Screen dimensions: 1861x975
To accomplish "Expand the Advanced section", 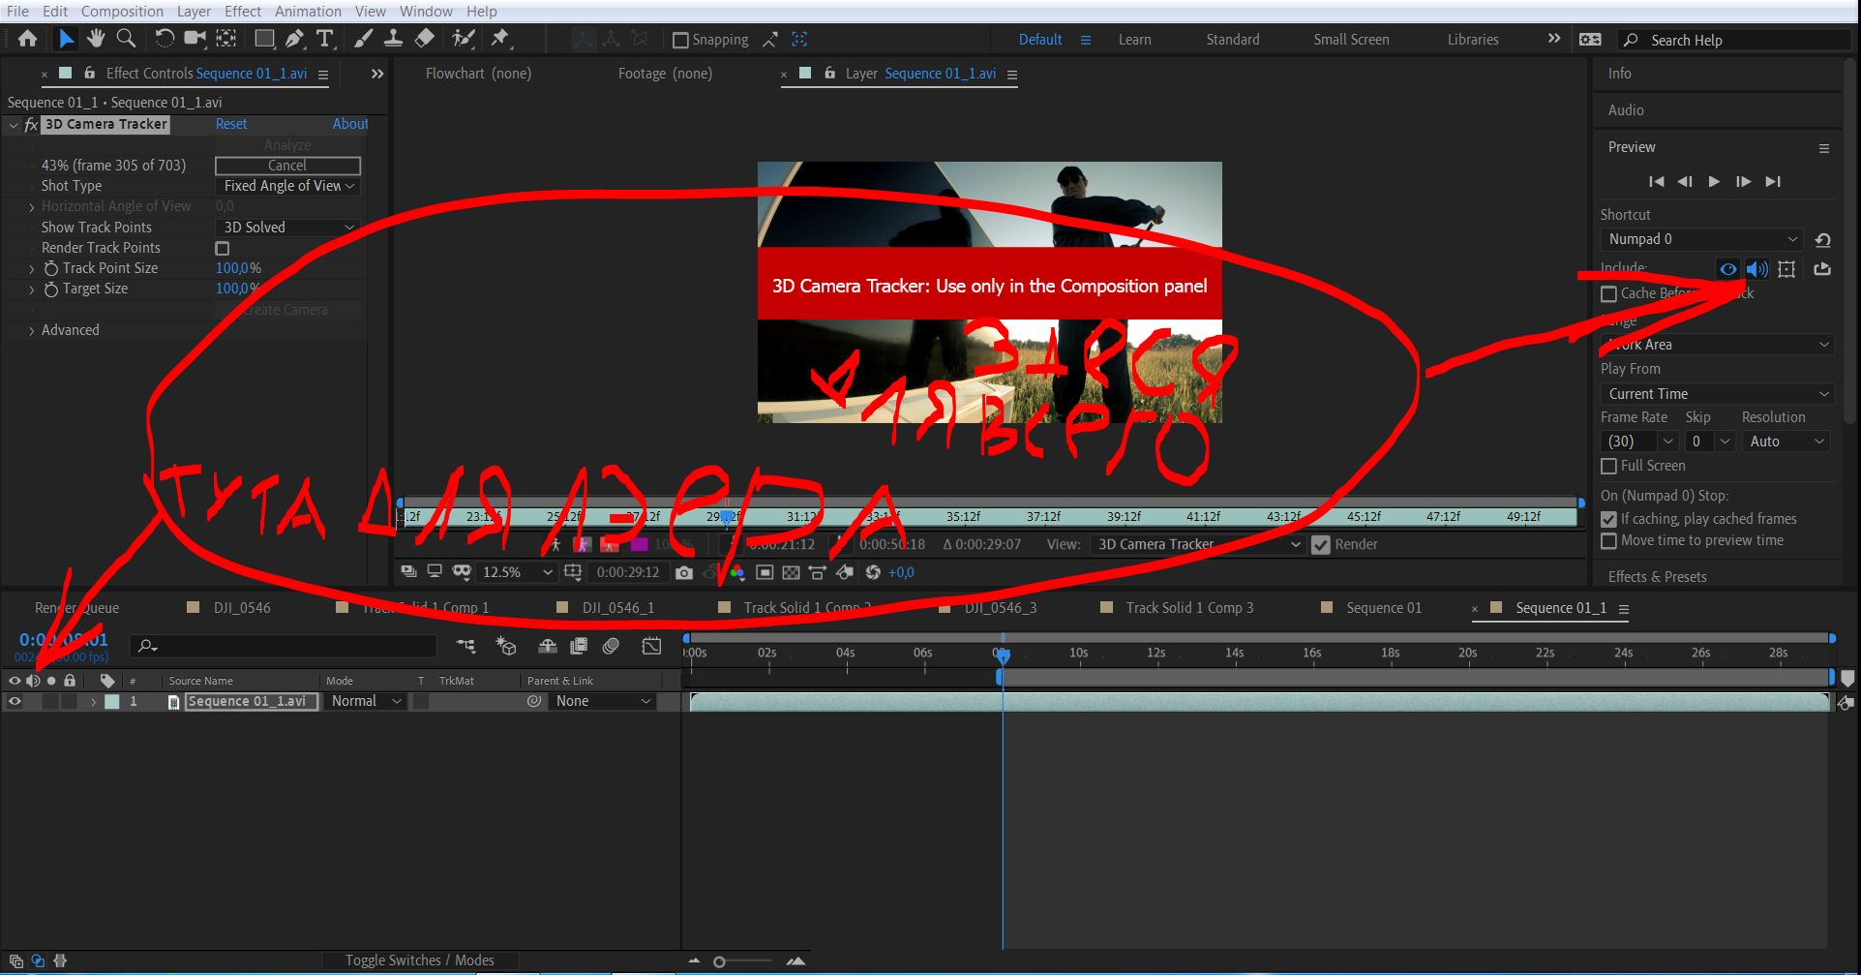I will (x=32, y=330).
